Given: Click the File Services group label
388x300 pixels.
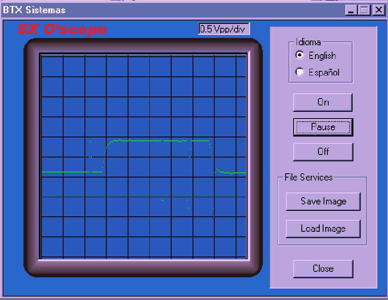Looking at the screenshot, I should (309, 178).
